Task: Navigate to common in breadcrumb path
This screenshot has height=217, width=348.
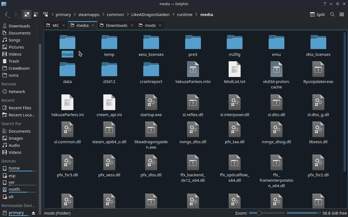Action: [115, 15]
